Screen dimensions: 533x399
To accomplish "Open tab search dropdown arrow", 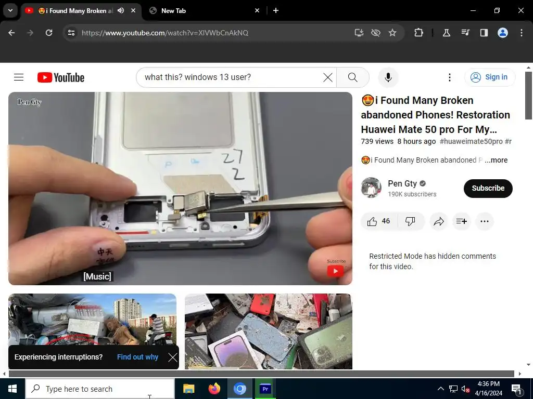I will (x=10, y=10).
